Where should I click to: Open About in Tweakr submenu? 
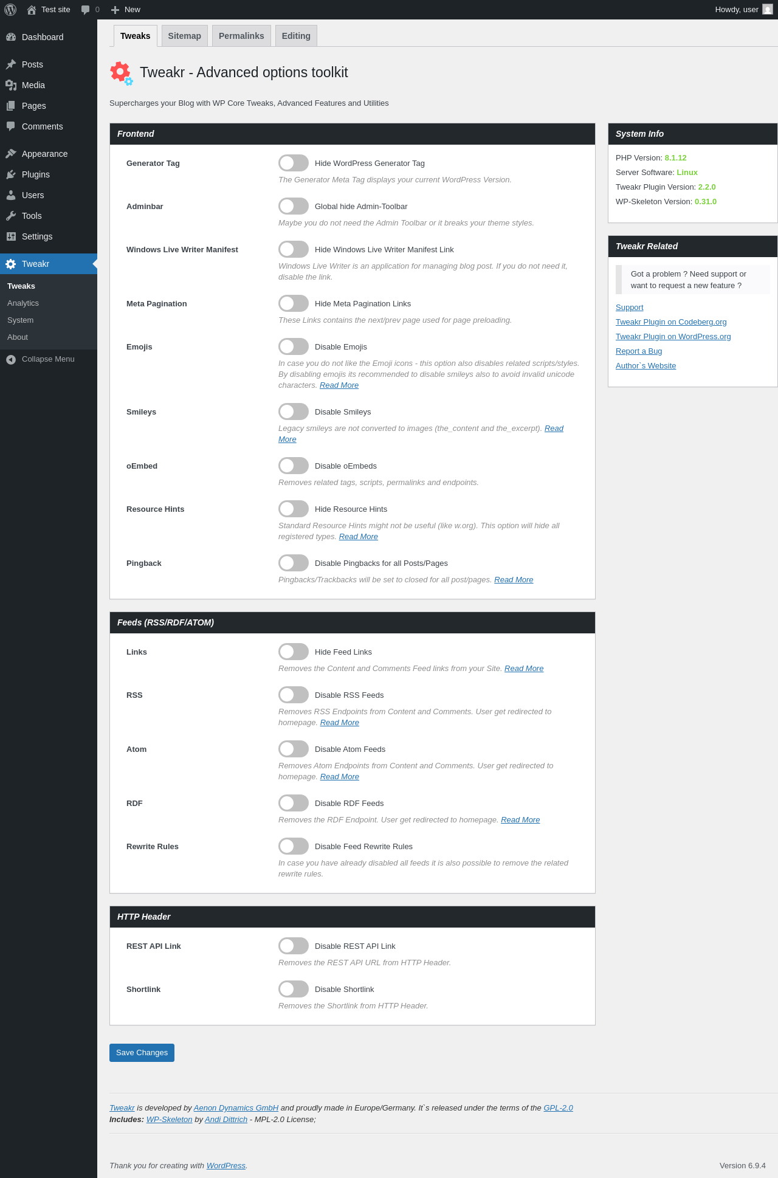coord(49,337)
